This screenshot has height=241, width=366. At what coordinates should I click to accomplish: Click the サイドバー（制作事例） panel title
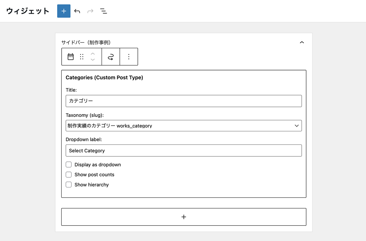point(88,42)
